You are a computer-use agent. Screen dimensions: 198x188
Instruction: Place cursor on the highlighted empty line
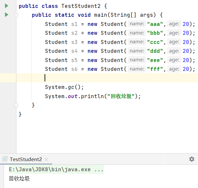(x=107, y=78)
